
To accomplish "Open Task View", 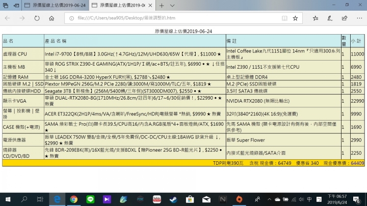I will click(40, 199).
